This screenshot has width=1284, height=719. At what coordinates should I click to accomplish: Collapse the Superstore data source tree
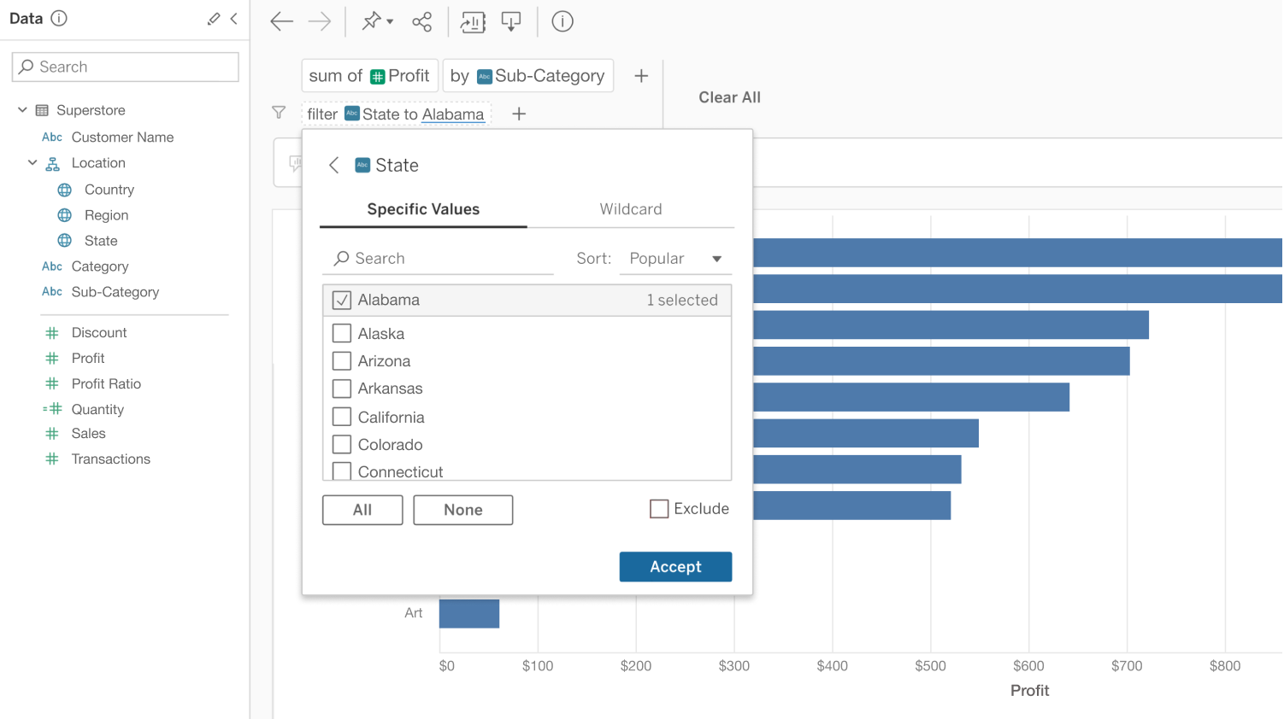coord(22,110)
